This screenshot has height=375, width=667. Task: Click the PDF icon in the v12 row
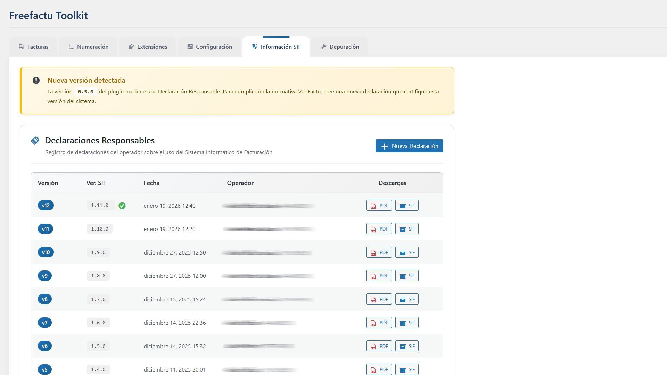373,205
